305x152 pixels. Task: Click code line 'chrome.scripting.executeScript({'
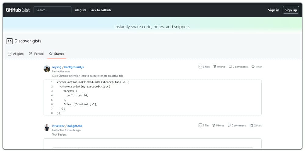pos(85,86)
